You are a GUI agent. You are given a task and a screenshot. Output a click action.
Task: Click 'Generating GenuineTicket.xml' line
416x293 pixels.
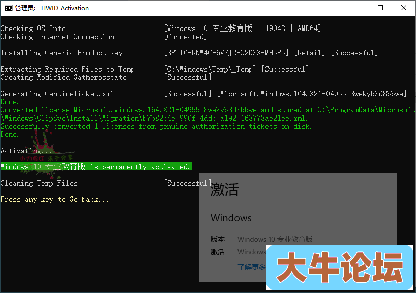[57, 94]
